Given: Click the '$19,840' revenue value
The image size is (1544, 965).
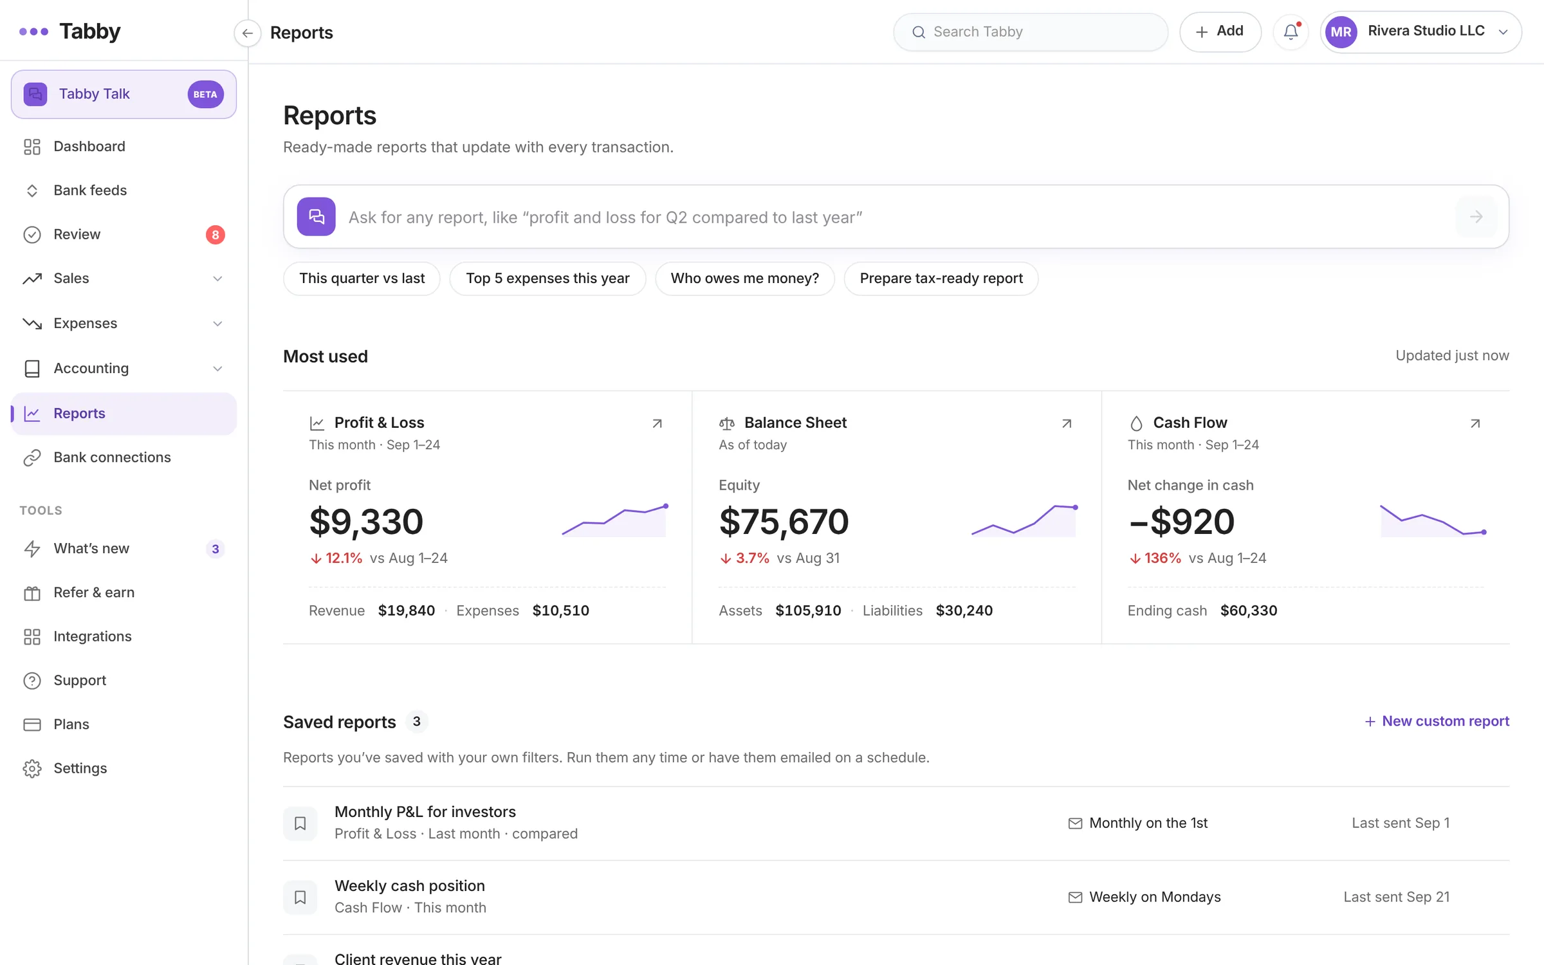Looking at the screenshot, I should point(407,611).
